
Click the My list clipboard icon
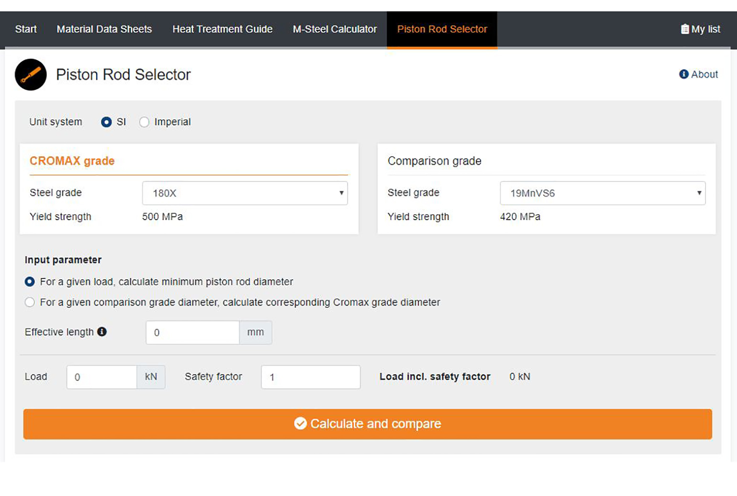point(684,29)
